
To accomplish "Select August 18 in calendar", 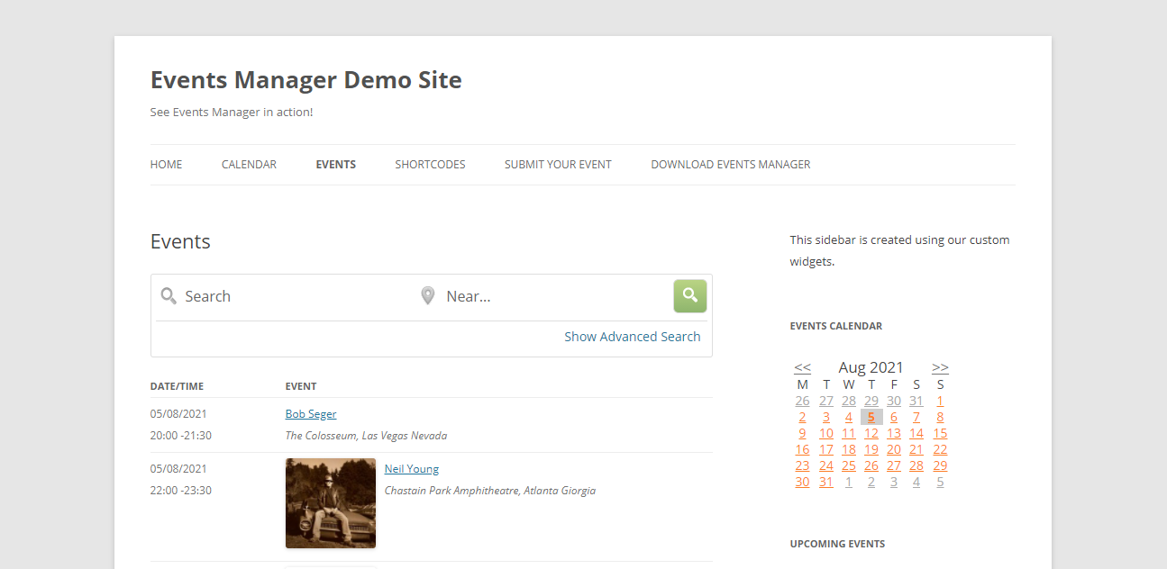I will point(848,449).
